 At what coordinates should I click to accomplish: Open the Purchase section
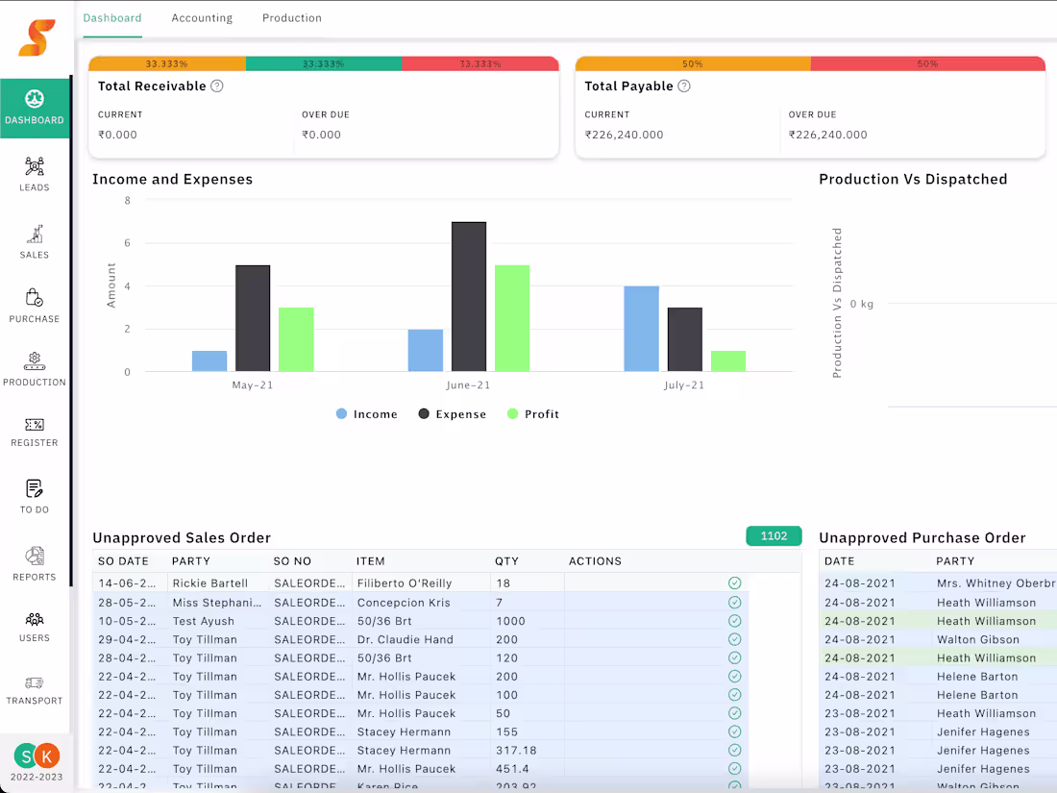coord(35,306)
